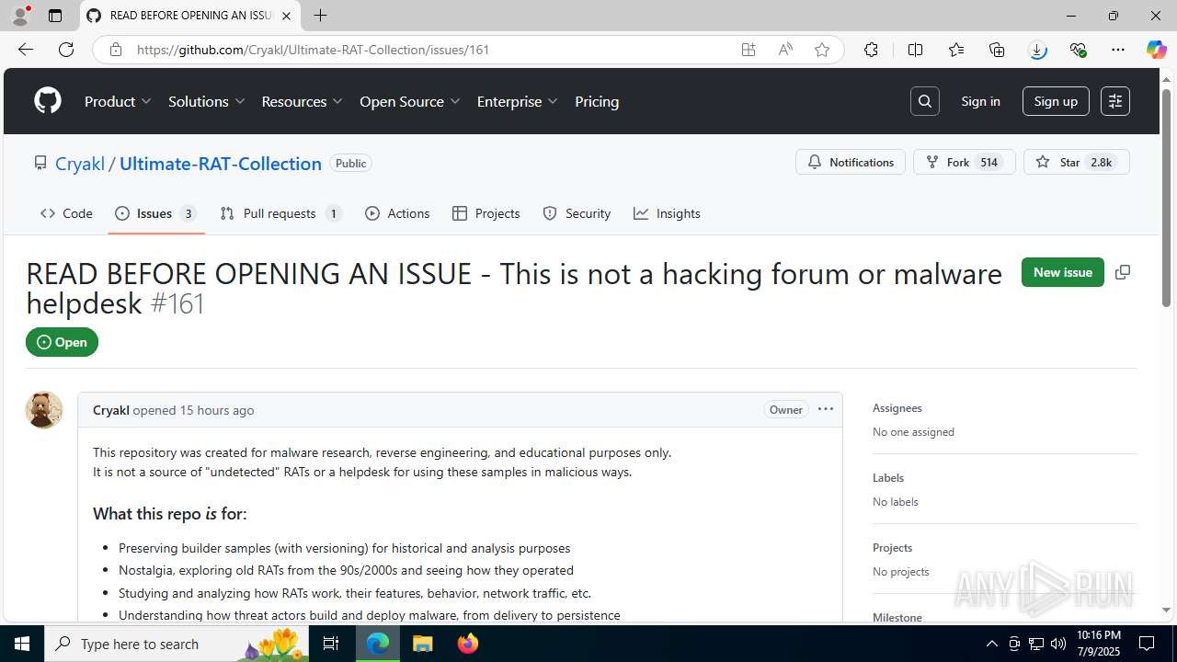Image resolution: width=1177 pixels, height=662 pixels.
Task: Open a new tab with the plus button
Action: click(320, 16)
